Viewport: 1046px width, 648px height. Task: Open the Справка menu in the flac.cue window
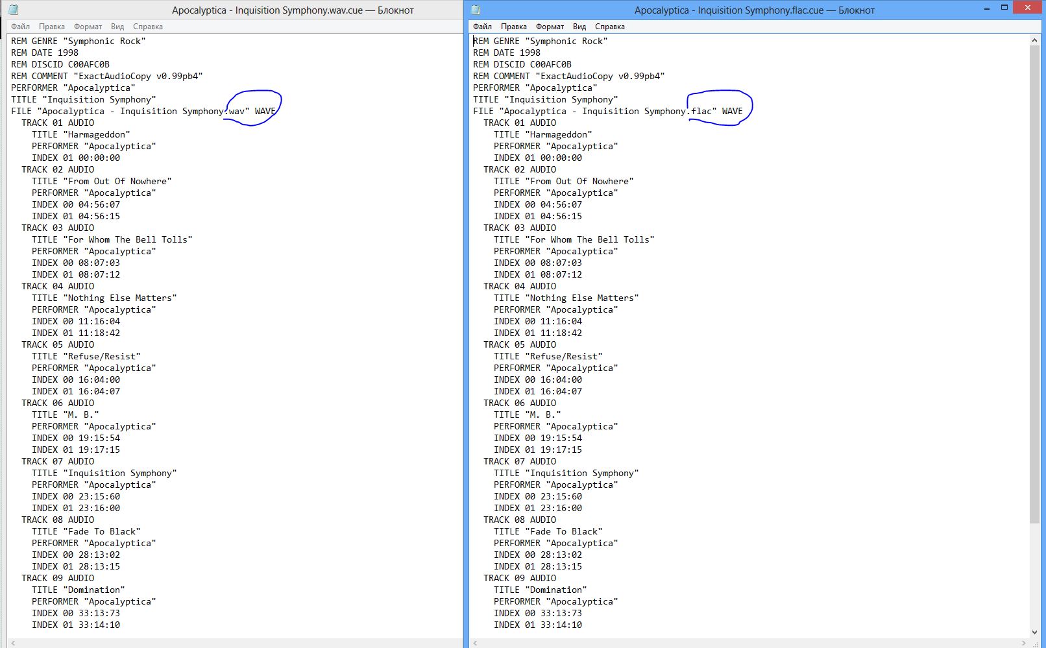610,27
